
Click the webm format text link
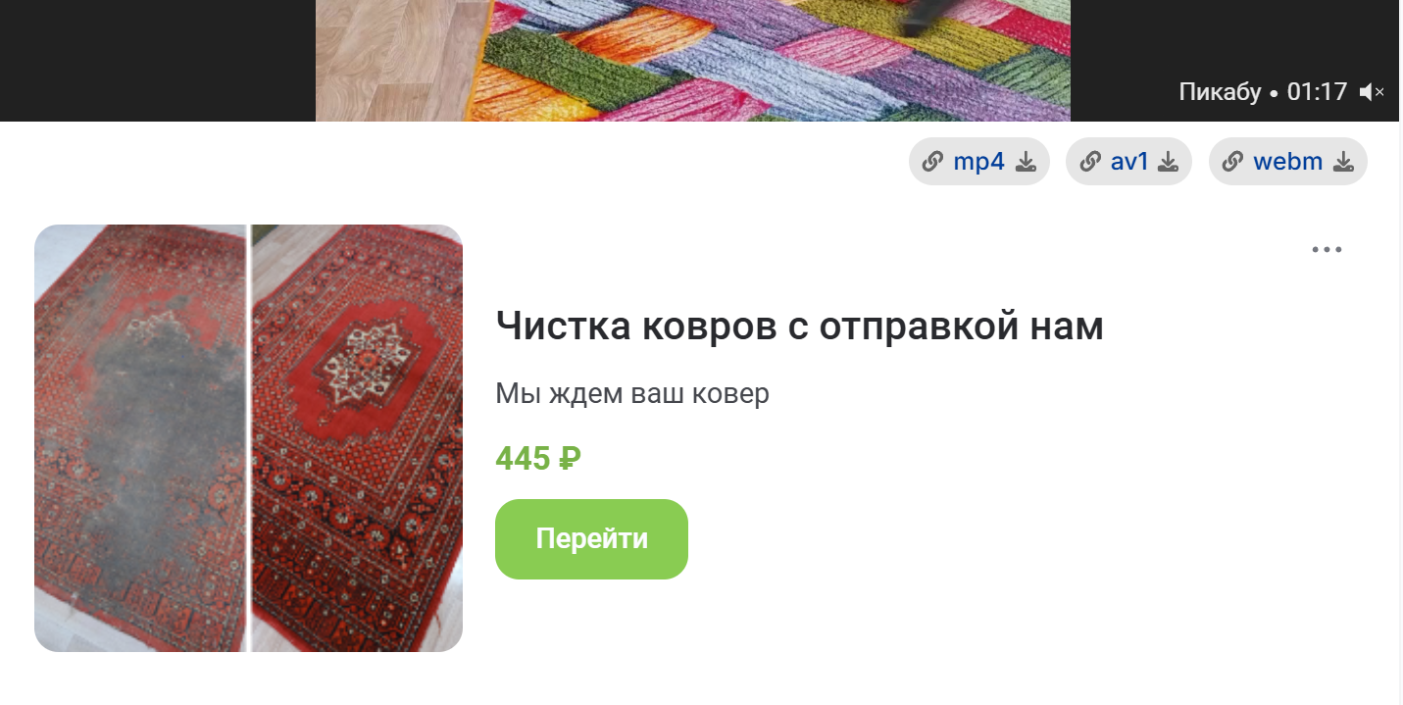click(x=1287, y=162)
